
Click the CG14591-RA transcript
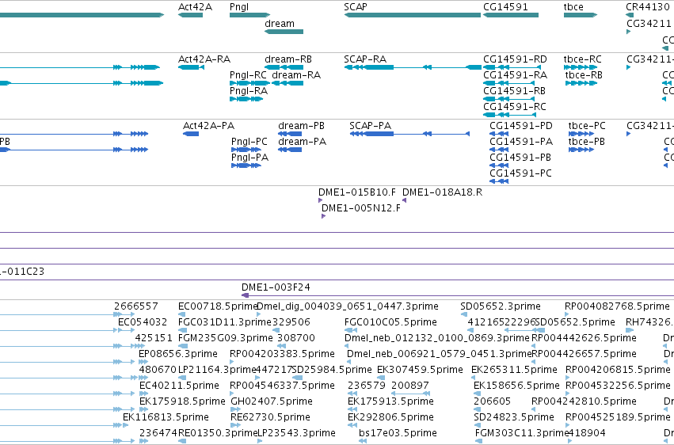(509, 83)
